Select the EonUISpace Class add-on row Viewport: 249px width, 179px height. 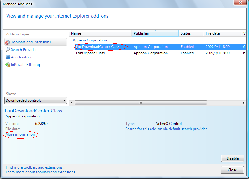point(161,53)
